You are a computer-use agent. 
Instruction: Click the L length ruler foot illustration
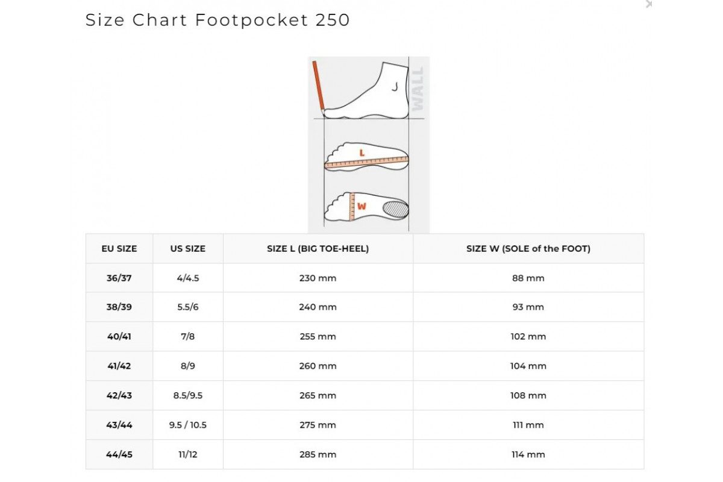coord(366,158)
